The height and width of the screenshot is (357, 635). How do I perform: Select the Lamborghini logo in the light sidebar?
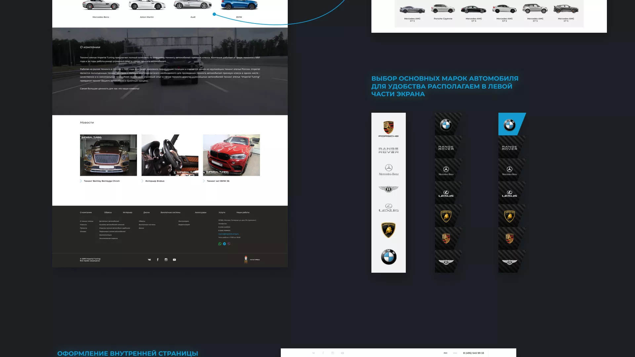click(389, 230)
